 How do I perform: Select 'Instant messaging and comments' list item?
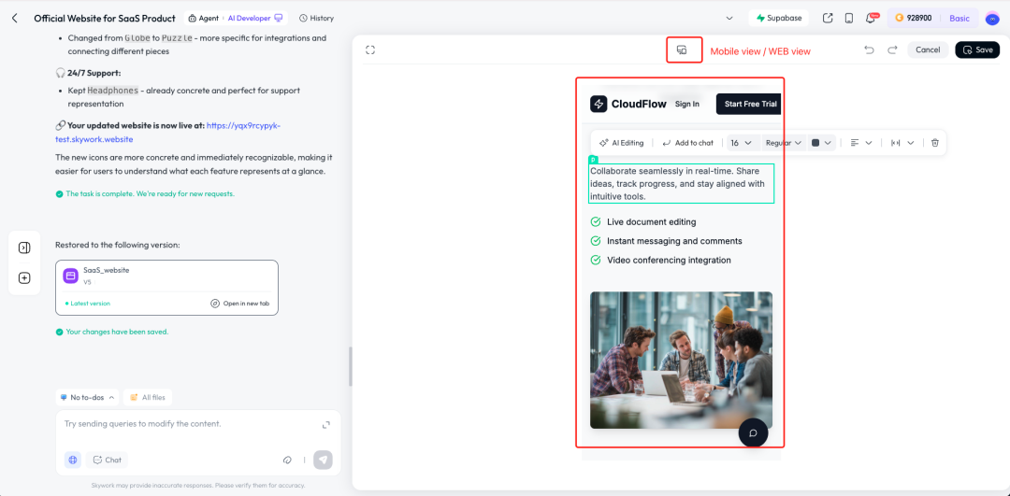coord(674,241)
